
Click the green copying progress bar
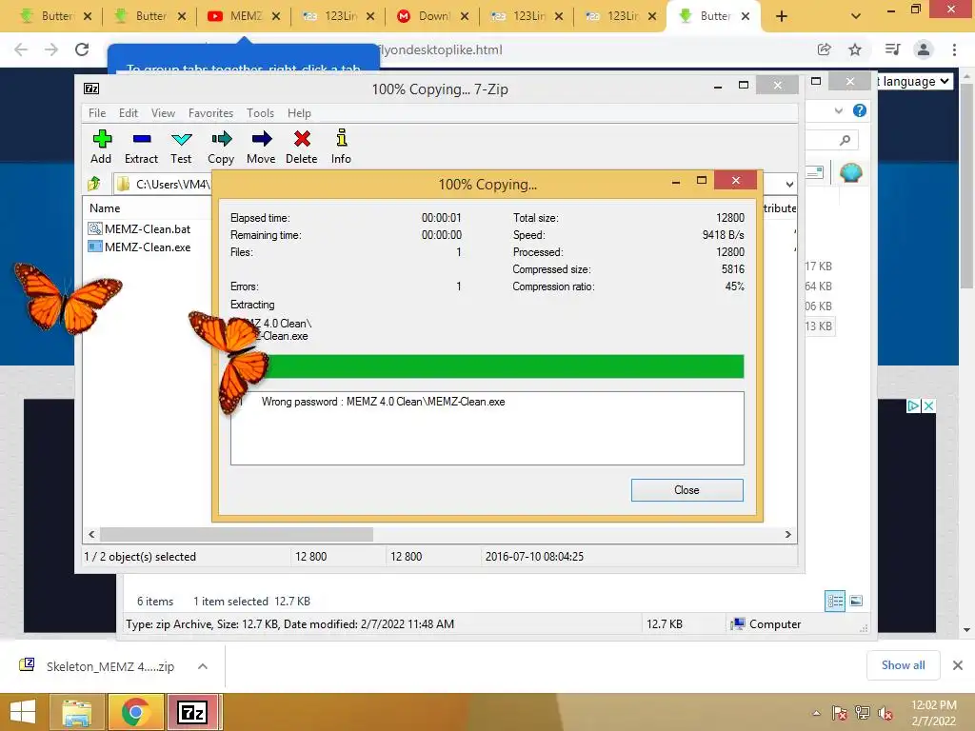487,366
